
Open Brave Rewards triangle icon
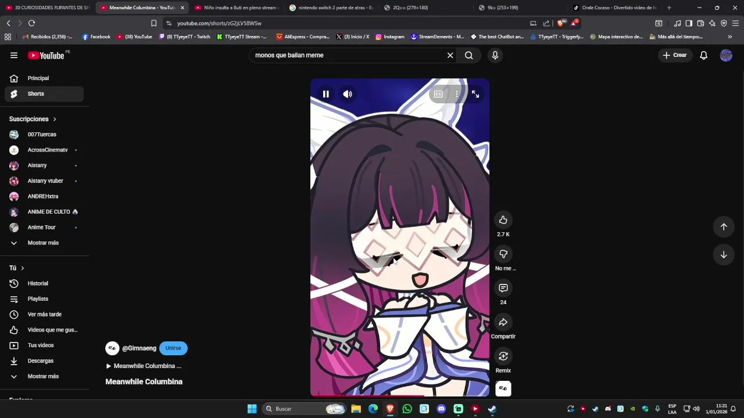575,23
